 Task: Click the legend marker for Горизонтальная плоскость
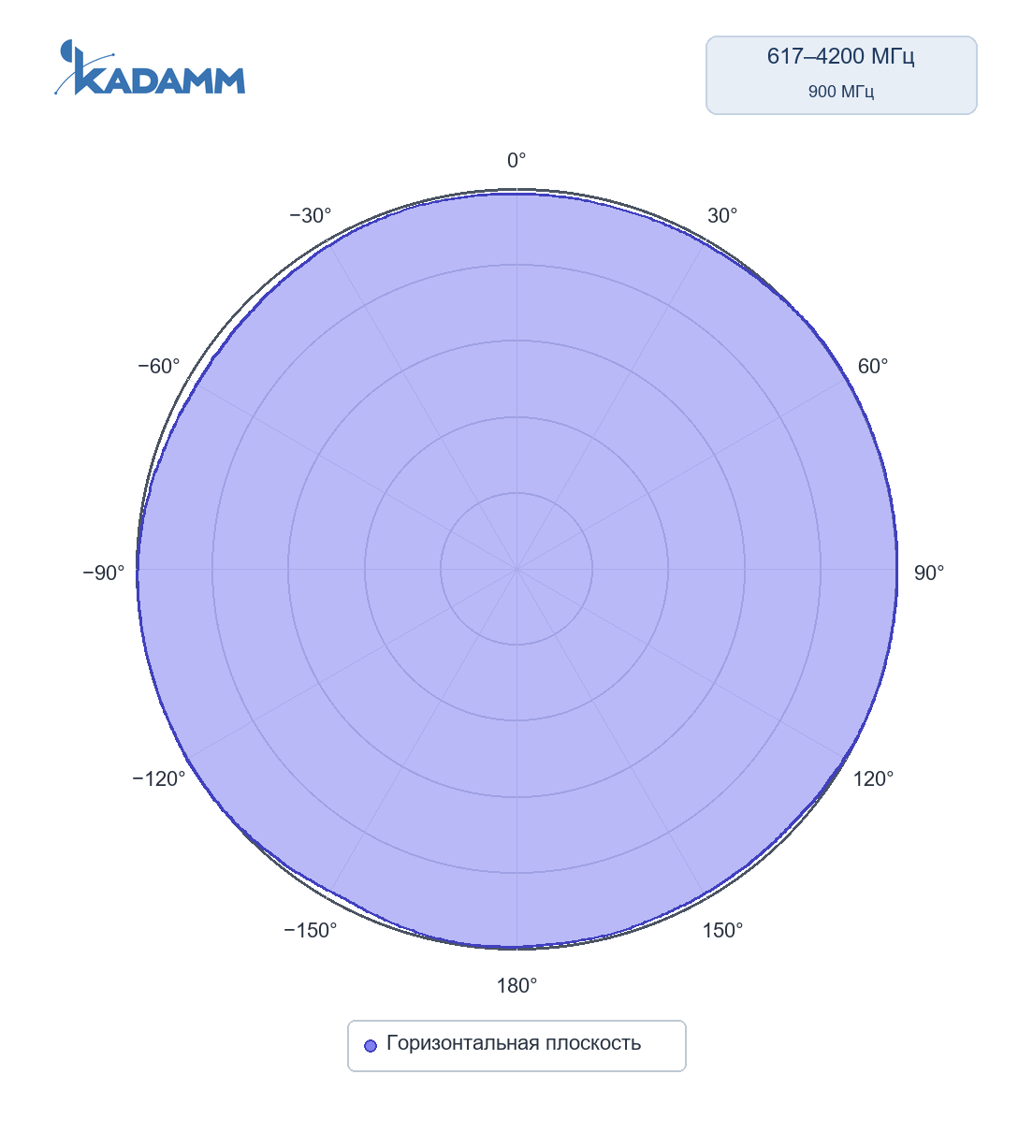pyautogui.click(x=371, y=1045)
